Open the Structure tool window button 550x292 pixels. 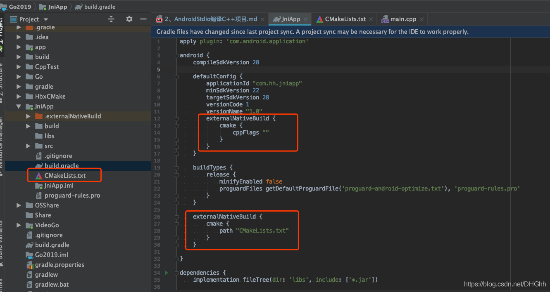(x=2, y=82)
